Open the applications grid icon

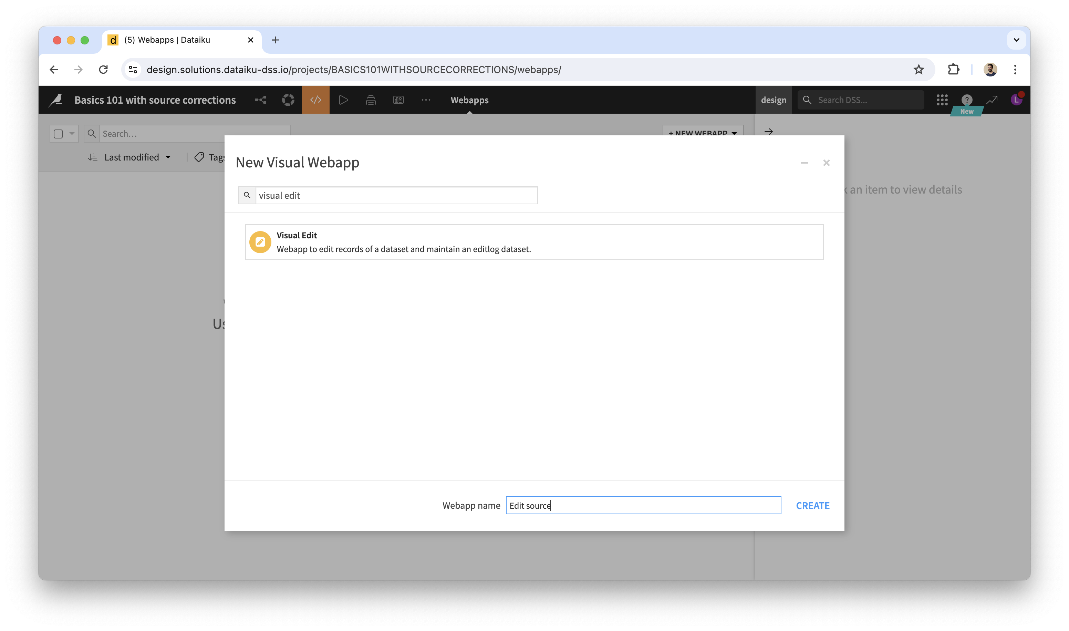point(942,100)
